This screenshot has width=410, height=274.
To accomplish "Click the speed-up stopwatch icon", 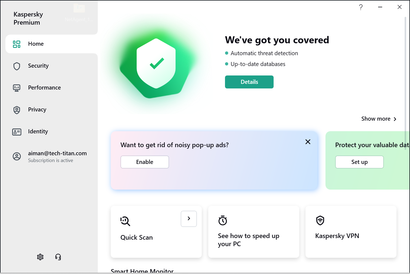I will (223, 220).
